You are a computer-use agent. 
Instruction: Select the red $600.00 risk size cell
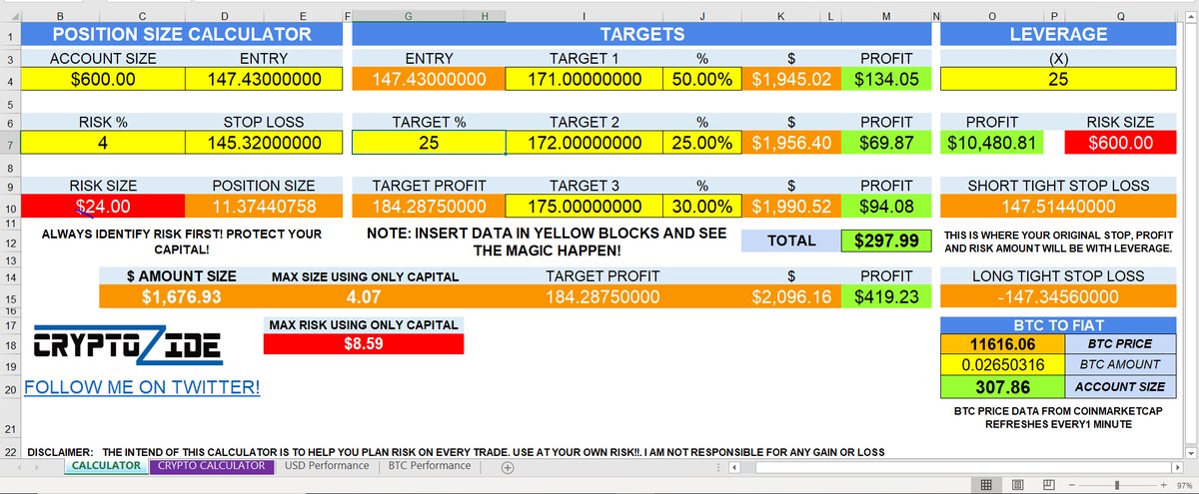1119,143
